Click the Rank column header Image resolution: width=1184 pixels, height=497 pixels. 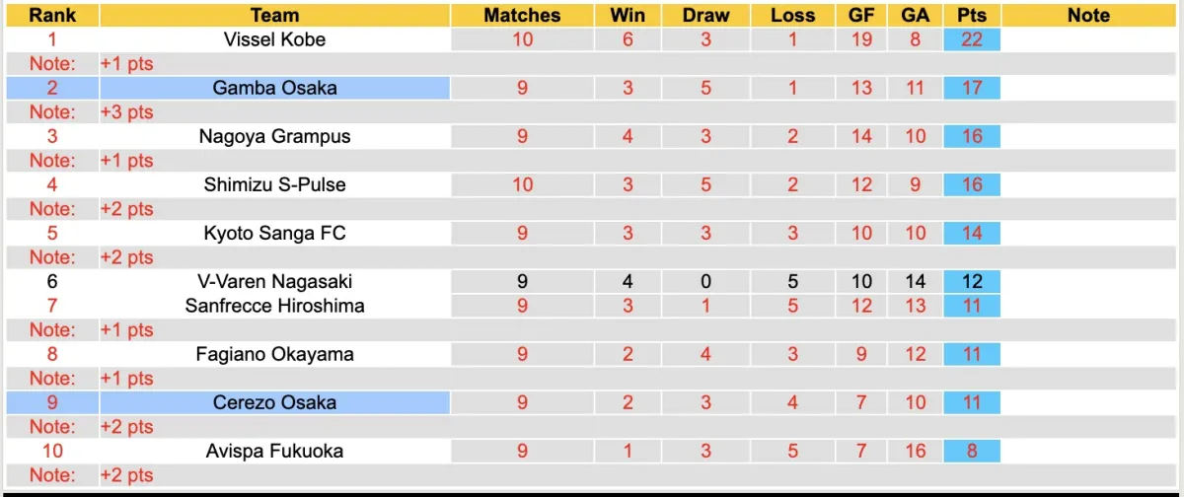[x=52, y=16]
